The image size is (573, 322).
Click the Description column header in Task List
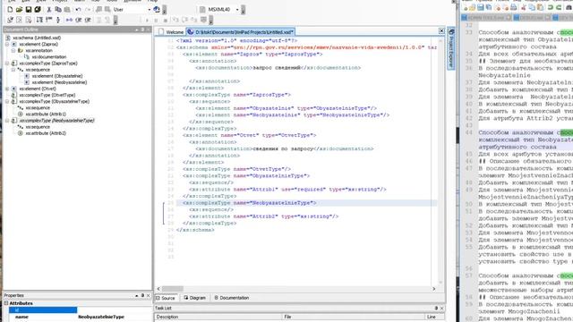pyautogui.click(x=218, y=317)
